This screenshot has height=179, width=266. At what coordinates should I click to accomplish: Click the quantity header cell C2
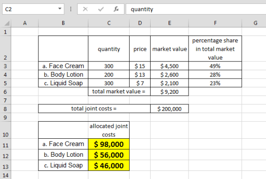point(109,49)
